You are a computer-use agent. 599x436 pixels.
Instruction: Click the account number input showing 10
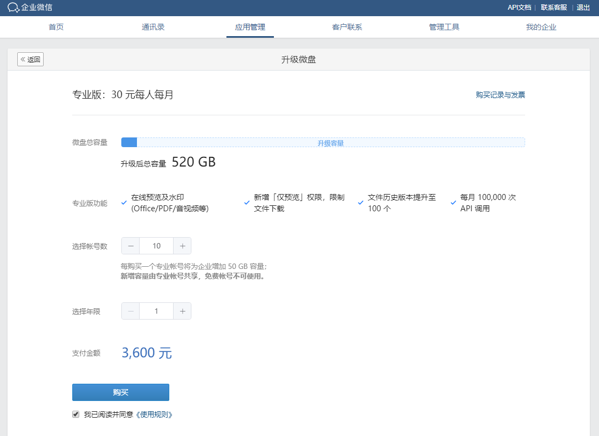[157, 246]
